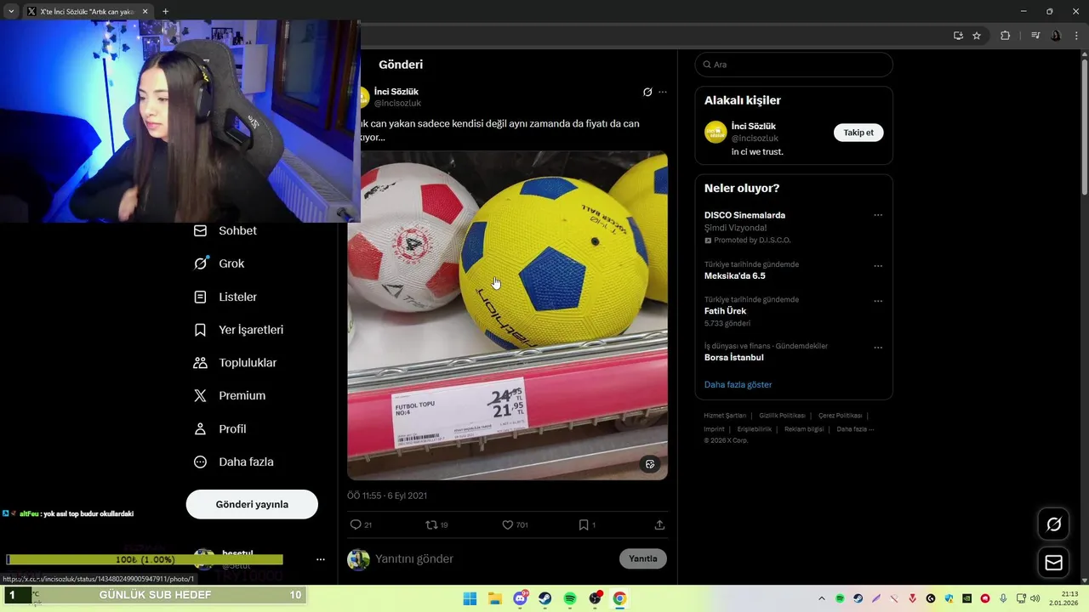
Task: Click the Grok icon on İnci Sözlük's post
Action: [x=647, y=92]
